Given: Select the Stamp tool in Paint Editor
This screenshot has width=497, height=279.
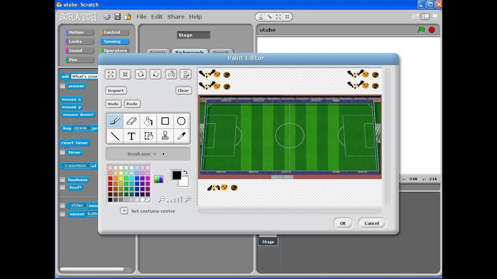Looking at the screenshot, I should pyautogui.click(x=165, y=136).
